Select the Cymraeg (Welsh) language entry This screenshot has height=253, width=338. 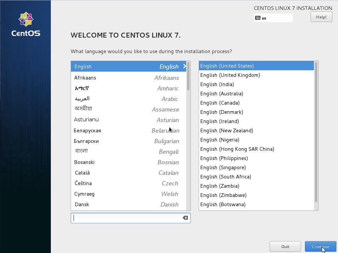(84, 194)
